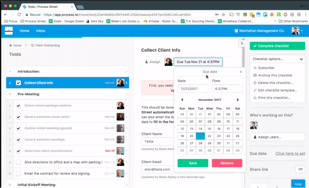Click the Date input field 11/21/2017

[193, 89]
